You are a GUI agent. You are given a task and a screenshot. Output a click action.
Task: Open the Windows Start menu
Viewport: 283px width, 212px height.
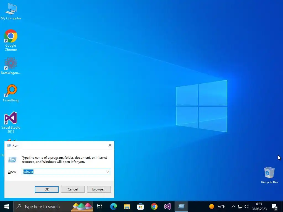click(7, 206)
